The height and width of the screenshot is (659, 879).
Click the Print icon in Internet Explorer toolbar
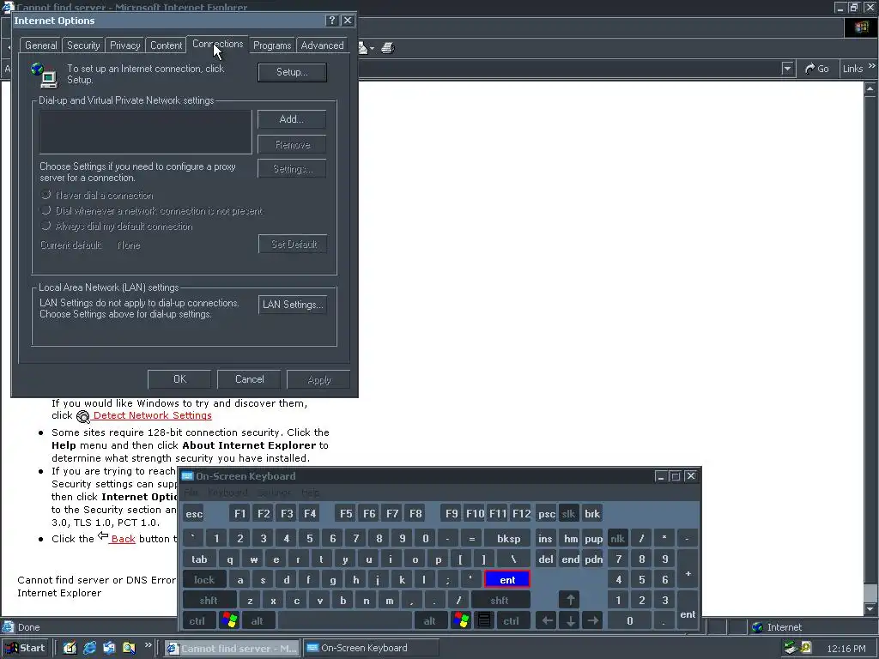pos(387,48)
